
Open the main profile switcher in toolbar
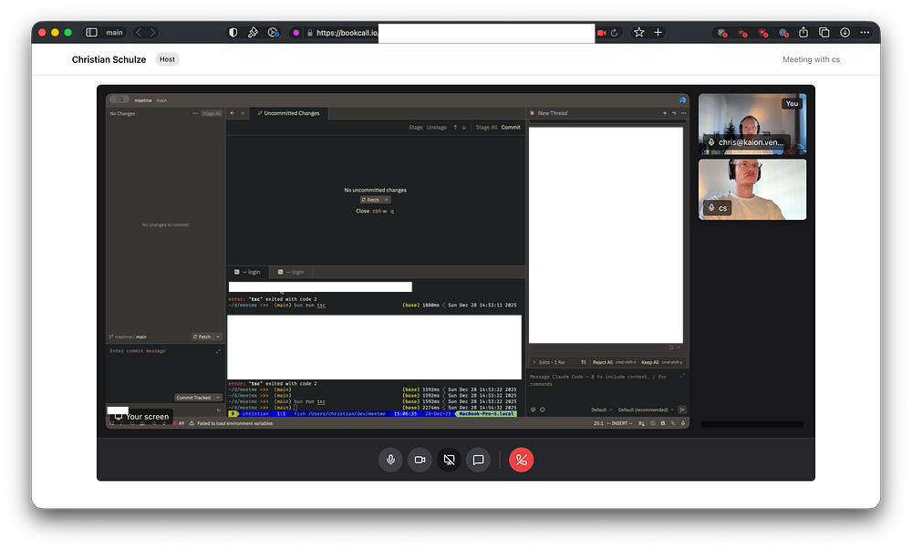click(x=114, y=32)
